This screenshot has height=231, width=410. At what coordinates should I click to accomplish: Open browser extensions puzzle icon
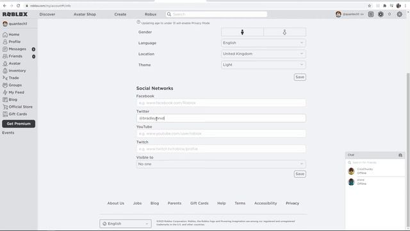tap(384, 6)
